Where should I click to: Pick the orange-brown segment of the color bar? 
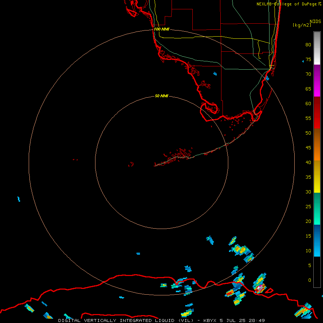pos(317,145)
